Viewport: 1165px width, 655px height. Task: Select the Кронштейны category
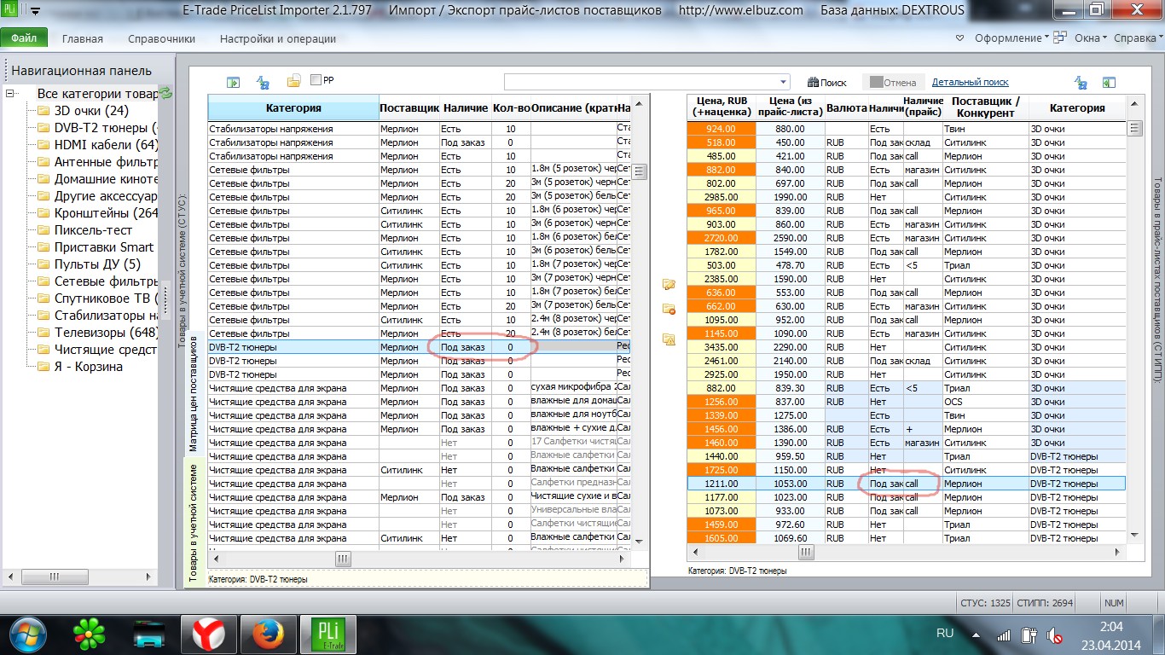[106, 213]
